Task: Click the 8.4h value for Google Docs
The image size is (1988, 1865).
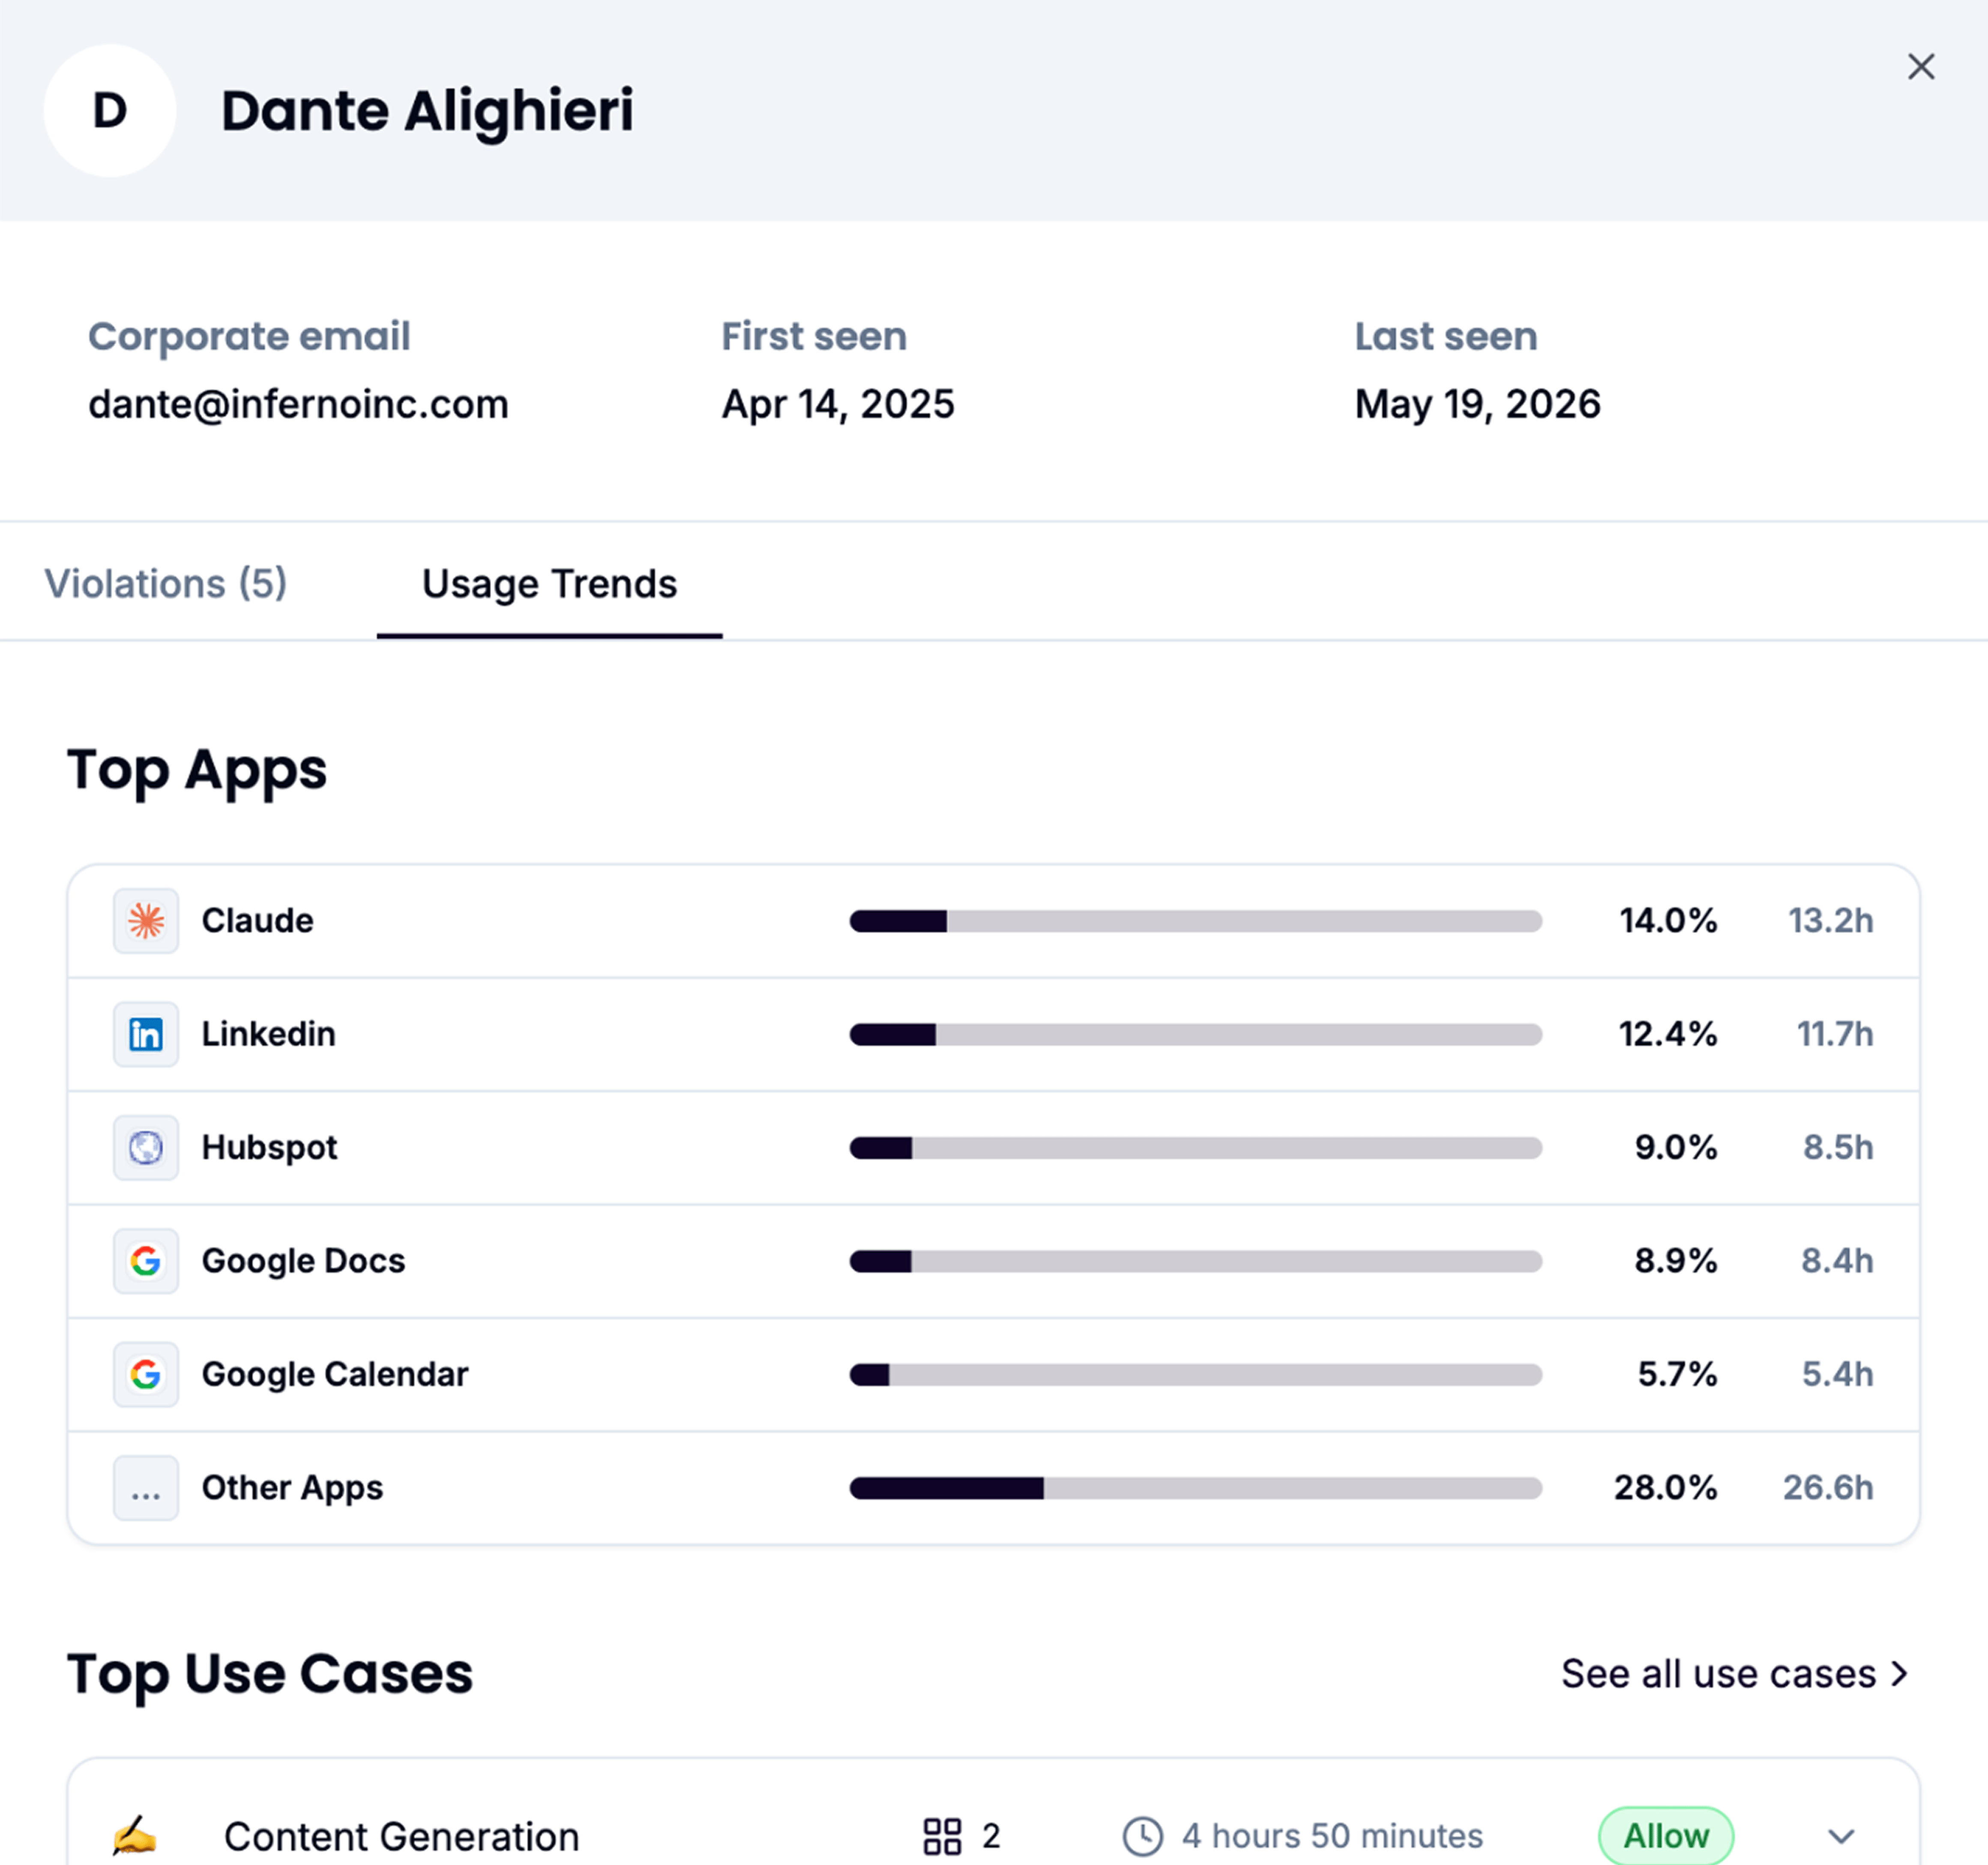Action: 1837,1261
